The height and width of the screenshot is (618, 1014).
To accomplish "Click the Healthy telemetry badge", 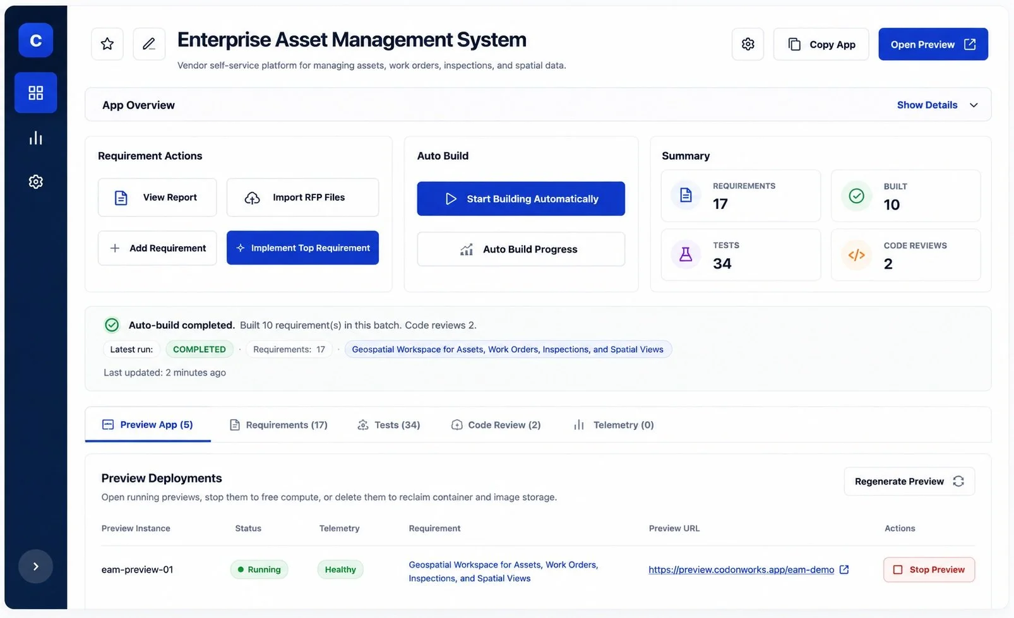I will pyautogui.click(x=340, y=569).
